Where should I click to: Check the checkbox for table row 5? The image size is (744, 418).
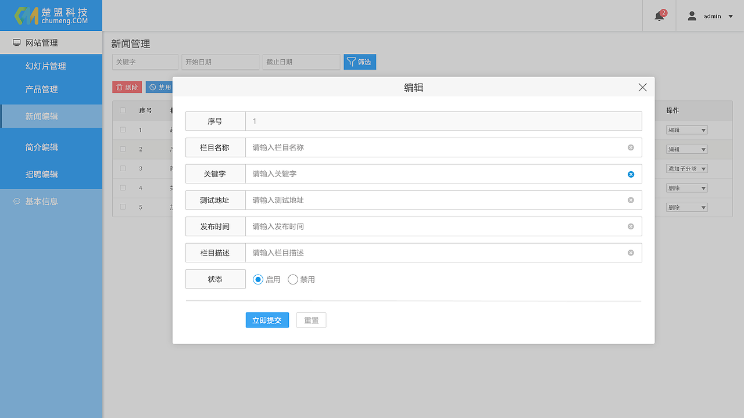[123, 207]
